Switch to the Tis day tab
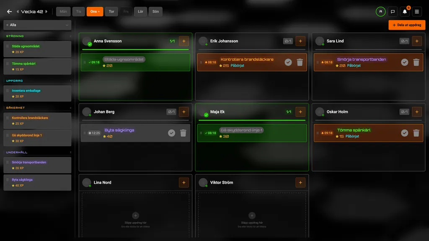 point(78,11)
